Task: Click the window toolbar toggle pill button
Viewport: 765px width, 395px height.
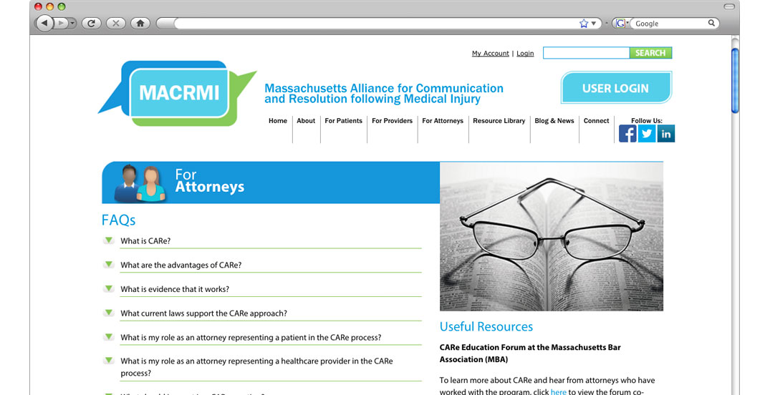Action: coord(729,6)
